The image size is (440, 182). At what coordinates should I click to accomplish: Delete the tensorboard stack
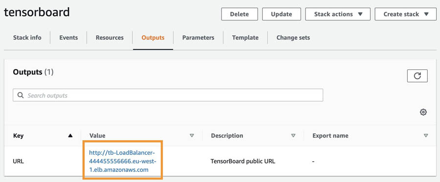point(240,14)
